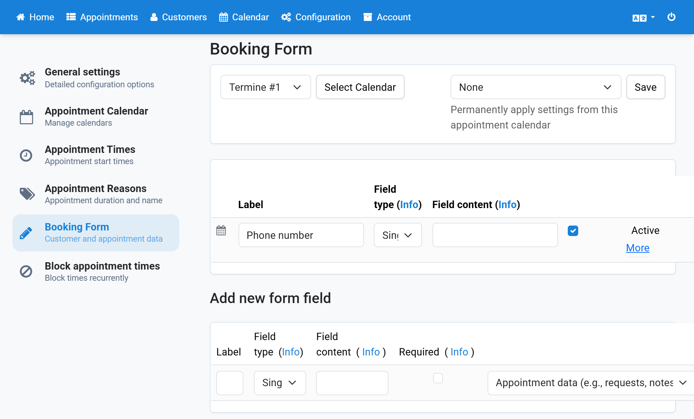
Task: Click the Block appointment times ban icon
Action: [x=26, y=271]
